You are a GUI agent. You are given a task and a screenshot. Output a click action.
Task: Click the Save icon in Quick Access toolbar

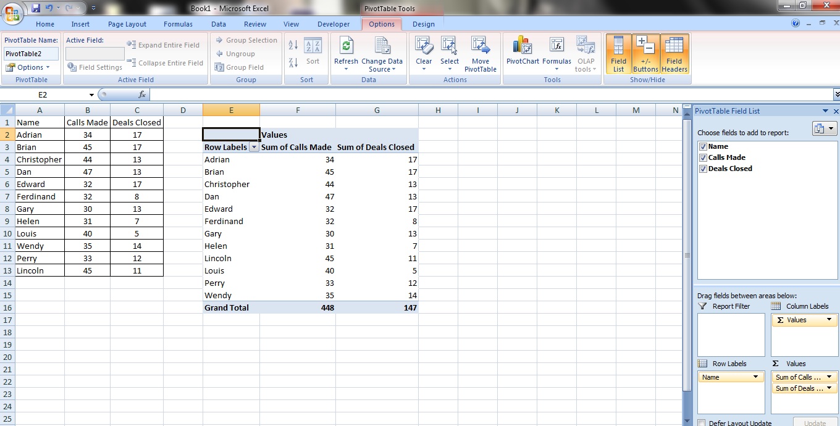click(35, 8)
